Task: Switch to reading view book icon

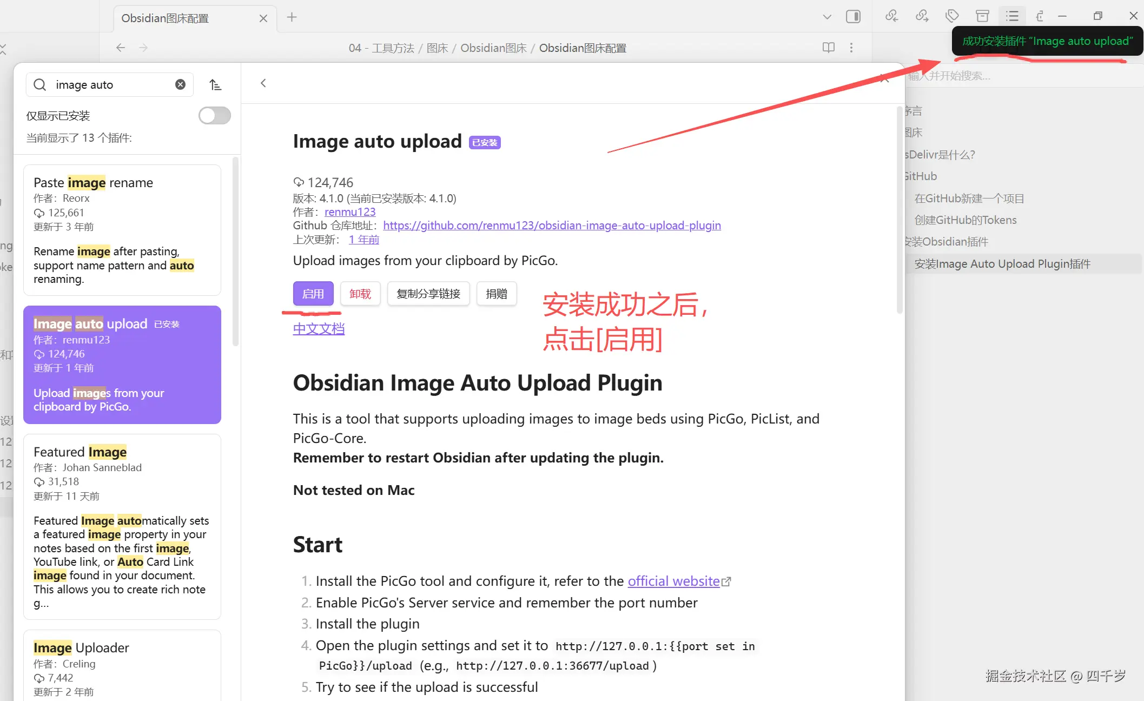Action: pyautogui.click(x=828, y=48)
